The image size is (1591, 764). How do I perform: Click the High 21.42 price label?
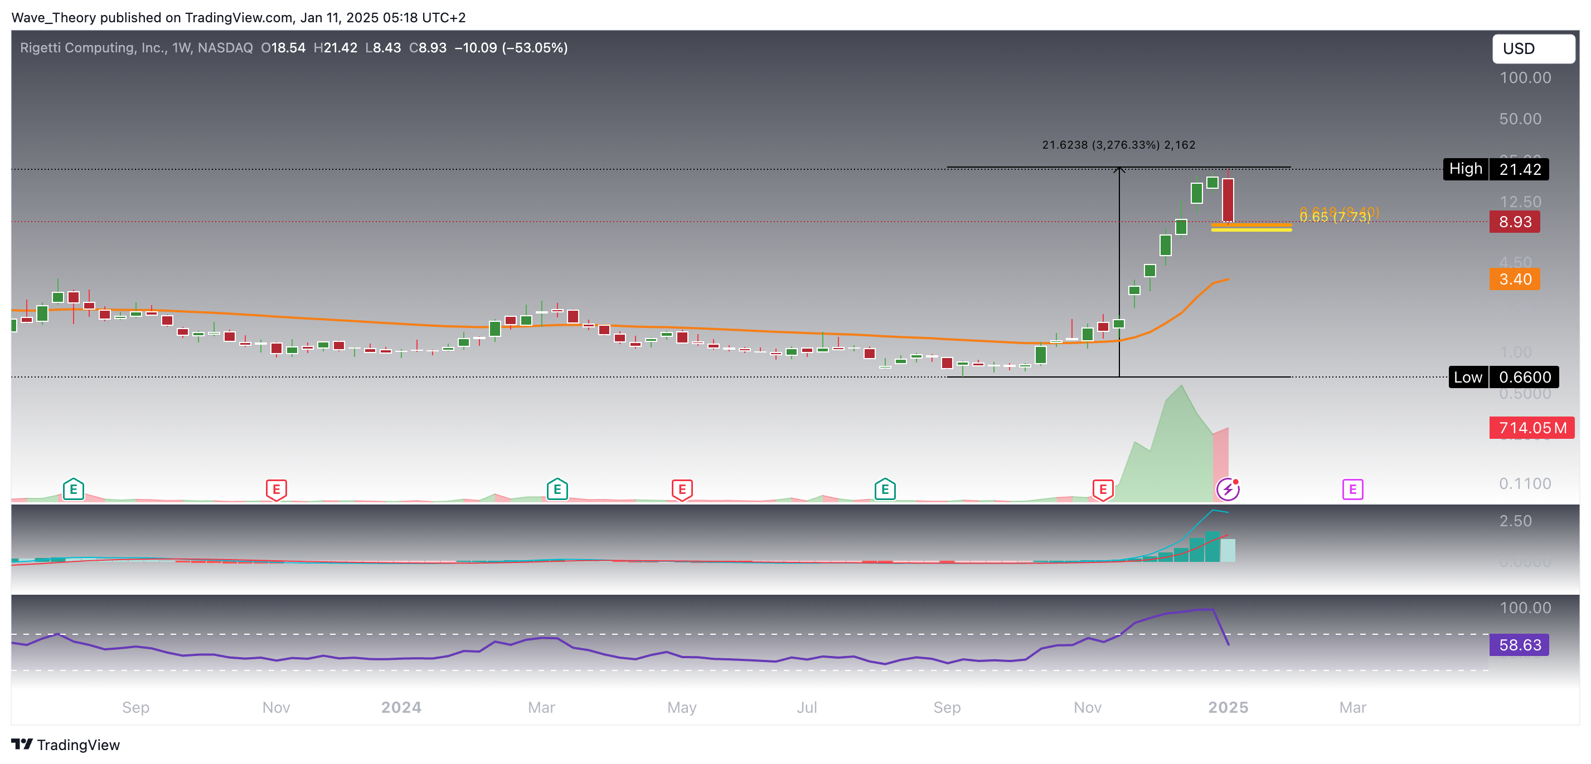point(1495,169)
